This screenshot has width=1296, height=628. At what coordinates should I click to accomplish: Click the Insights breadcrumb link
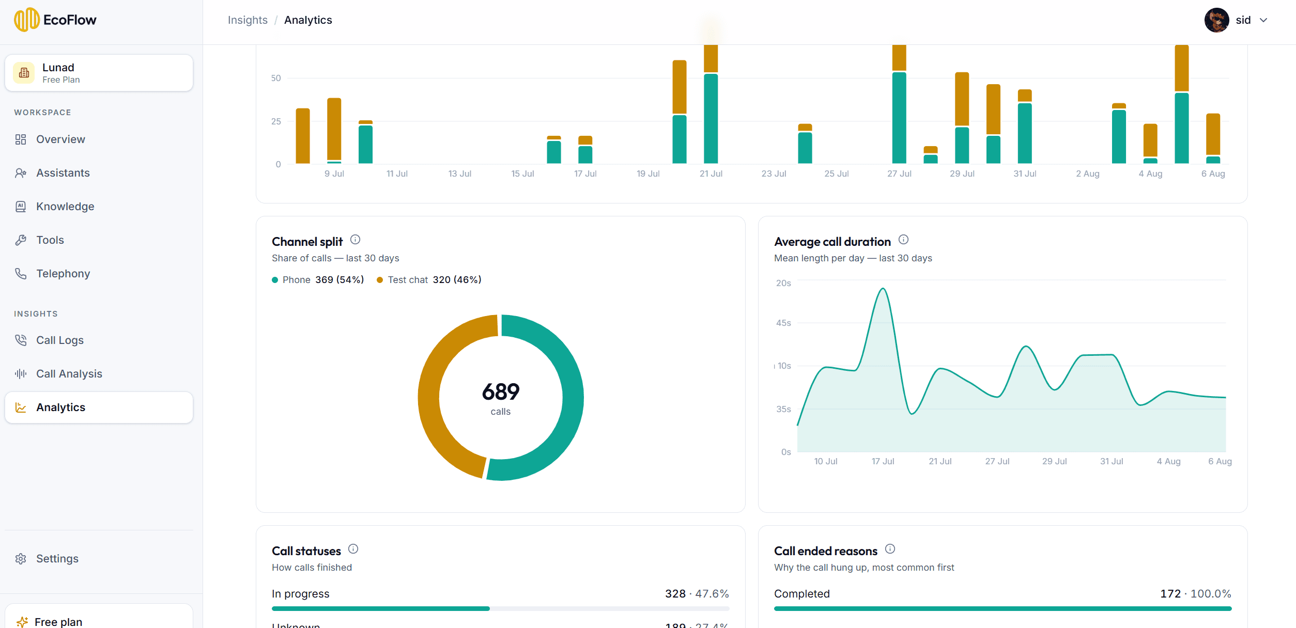(x=248, y=20)
